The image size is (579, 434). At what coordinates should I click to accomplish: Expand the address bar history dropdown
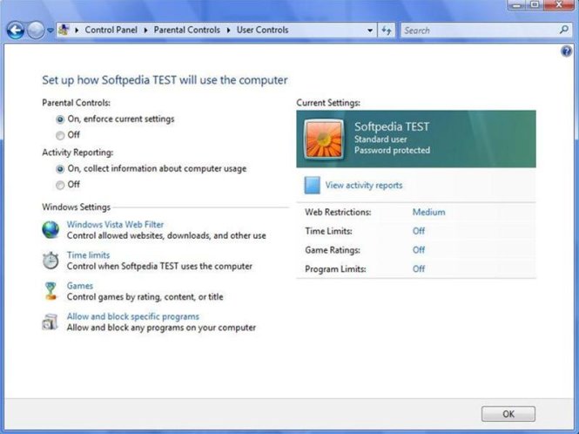coord(370,31)
